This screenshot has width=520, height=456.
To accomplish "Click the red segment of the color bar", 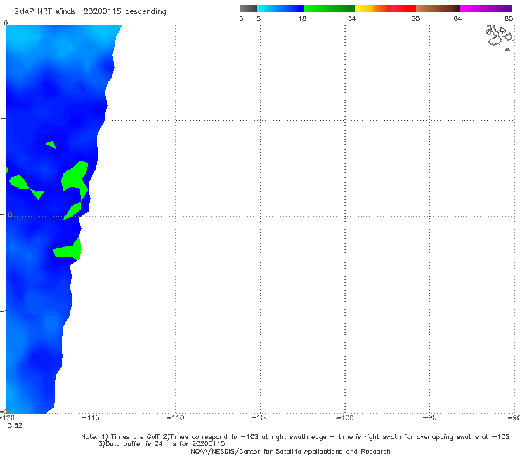I will (403, 8).
